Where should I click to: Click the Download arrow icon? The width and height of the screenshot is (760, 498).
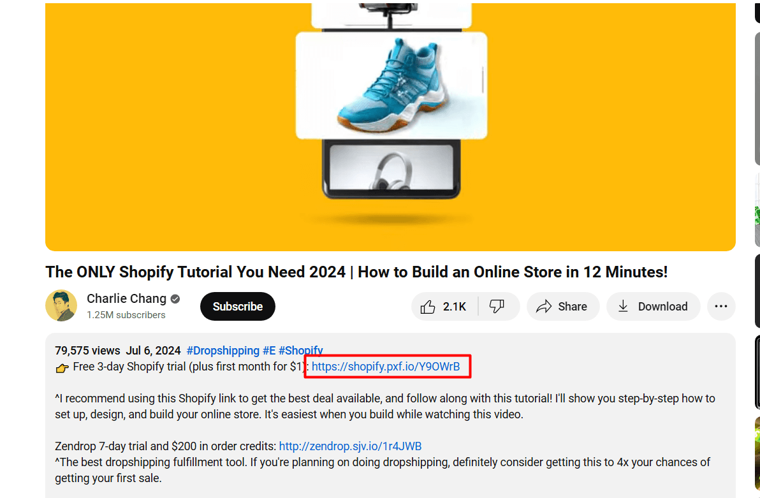point(623,307)
